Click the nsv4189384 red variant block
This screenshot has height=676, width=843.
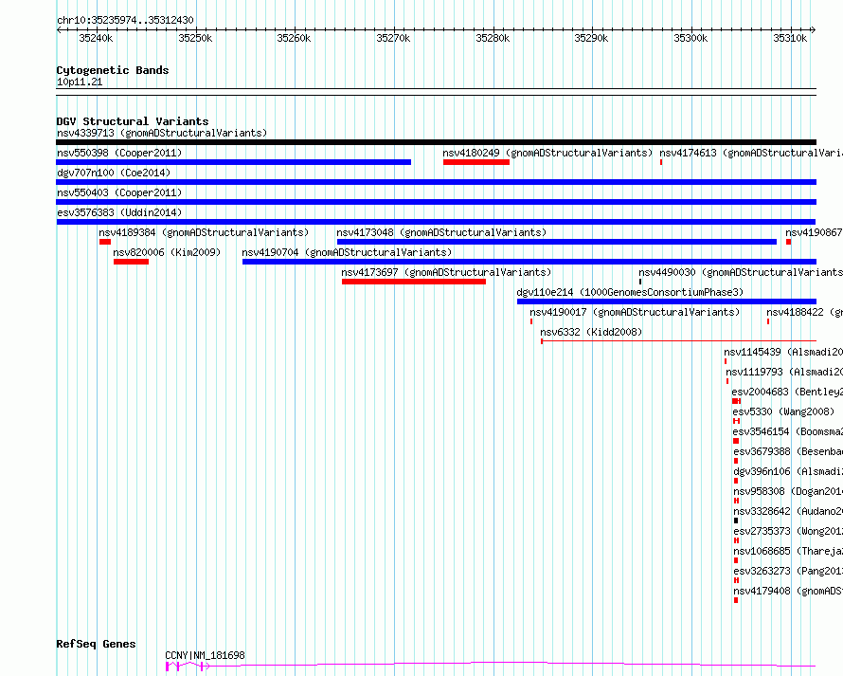coord(105,242)
